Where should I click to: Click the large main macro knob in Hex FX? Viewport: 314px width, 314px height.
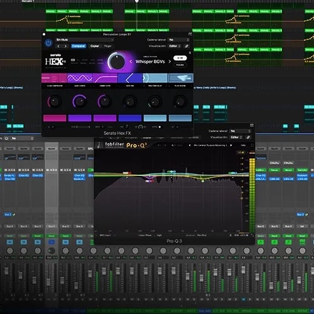pos(116,62)
